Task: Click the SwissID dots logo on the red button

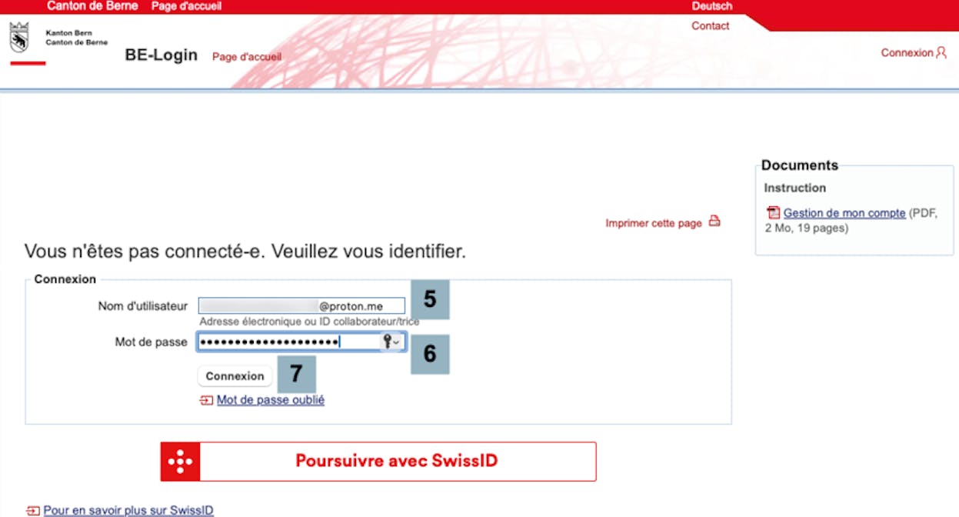Action: (x=179, y=461)
